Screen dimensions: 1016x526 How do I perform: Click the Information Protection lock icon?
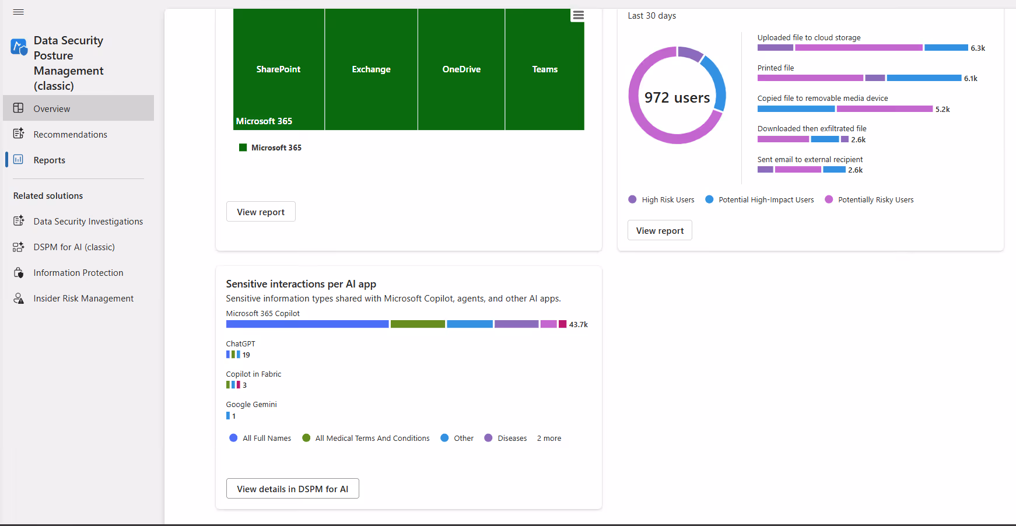(x=19, y=272)
